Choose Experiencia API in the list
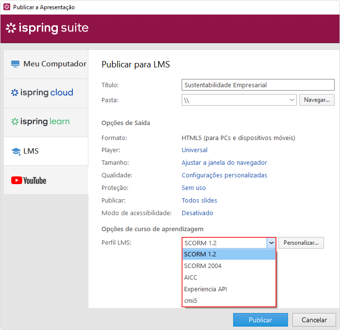The image size is (340, 330). pyautogui.click(x=229, y=289)
